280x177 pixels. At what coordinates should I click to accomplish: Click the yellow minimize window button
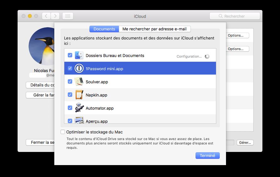[30, 16]
